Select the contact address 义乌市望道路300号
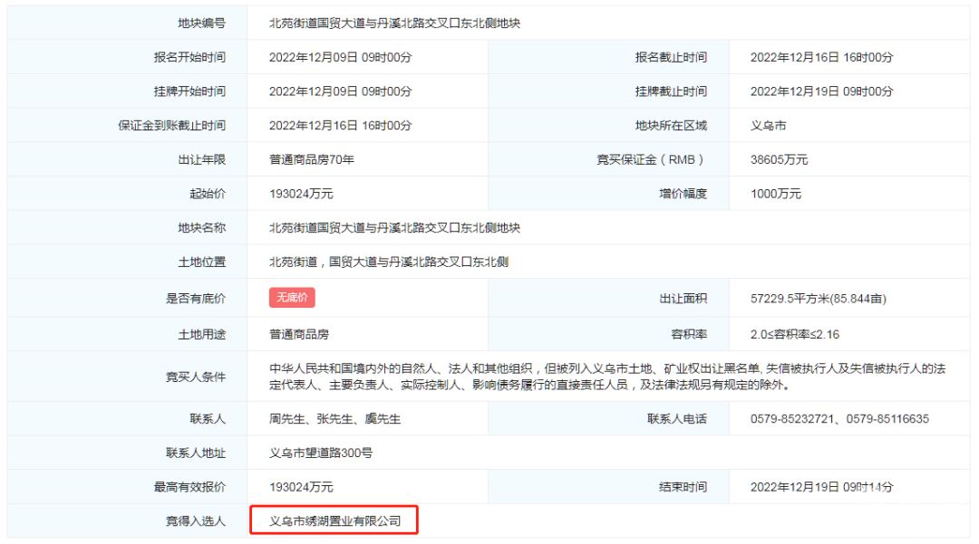 321,453
